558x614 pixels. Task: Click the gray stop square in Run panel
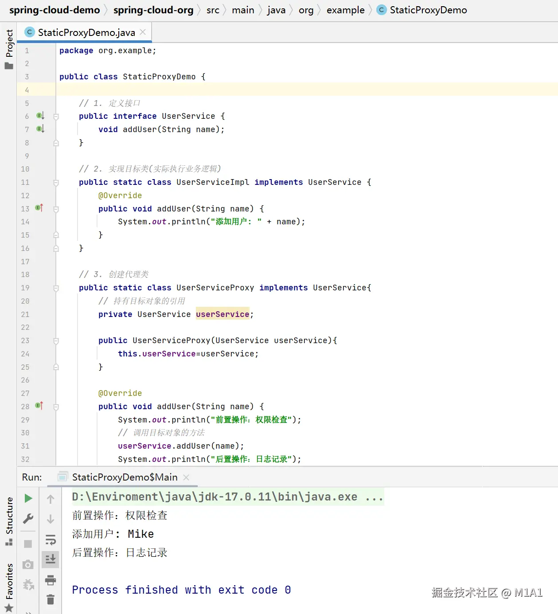28,544
